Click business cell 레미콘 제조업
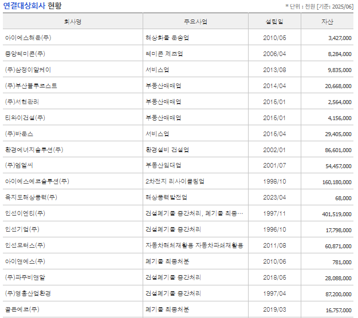358x318 pixels. pyautogui.click(x=164, y=54)
